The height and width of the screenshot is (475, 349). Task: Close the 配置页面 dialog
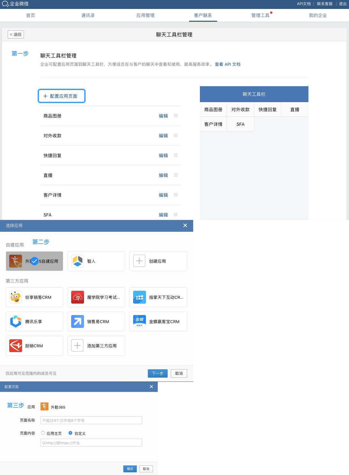(x=151, y=387)
